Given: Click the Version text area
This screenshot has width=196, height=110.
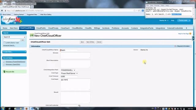Looking at the screenshot, I should 76,56.
